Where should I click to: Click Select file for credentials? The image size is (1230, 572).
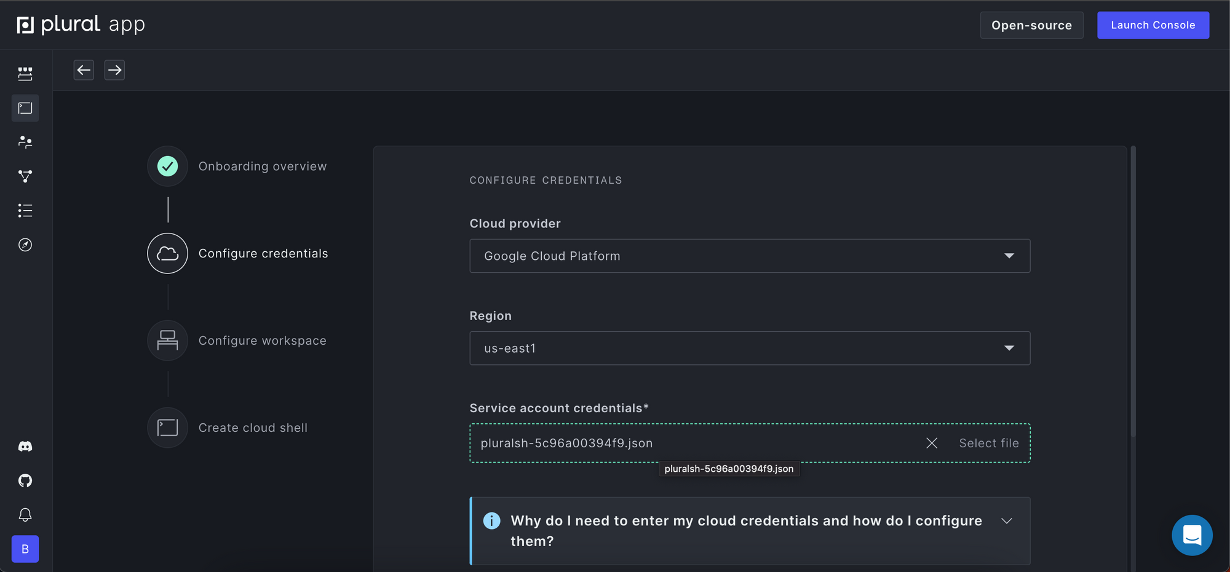pyautogui.click(x=989, y=443)
